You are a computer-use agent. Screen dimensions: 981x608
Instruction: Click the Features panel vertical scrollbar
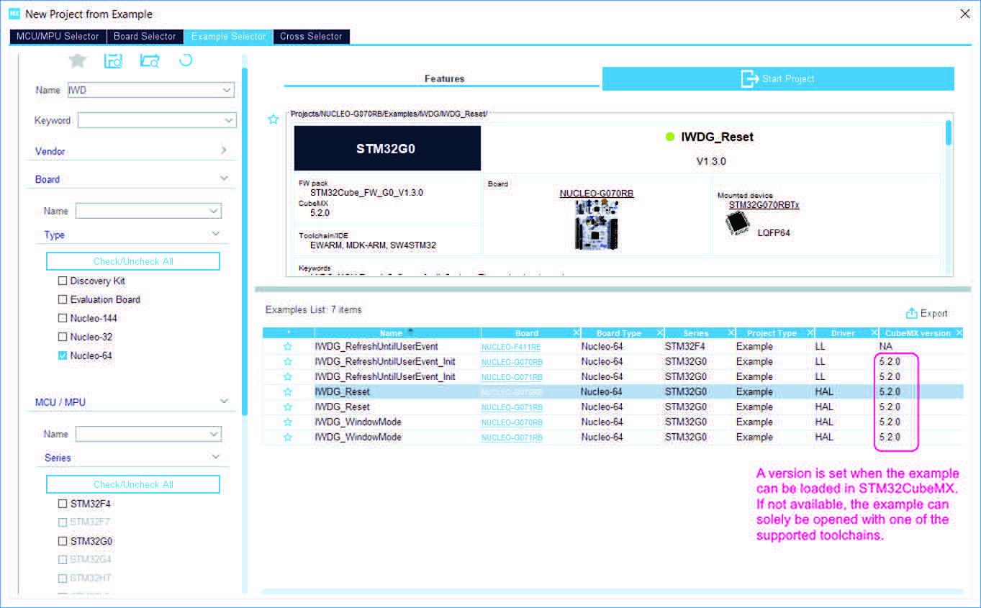click(x=949, y=135)
